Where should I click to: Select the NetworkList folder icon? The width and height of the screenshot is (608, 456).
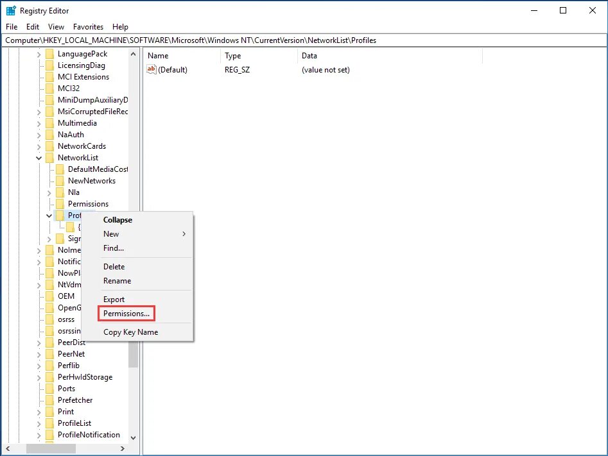[x=49, y=158]
